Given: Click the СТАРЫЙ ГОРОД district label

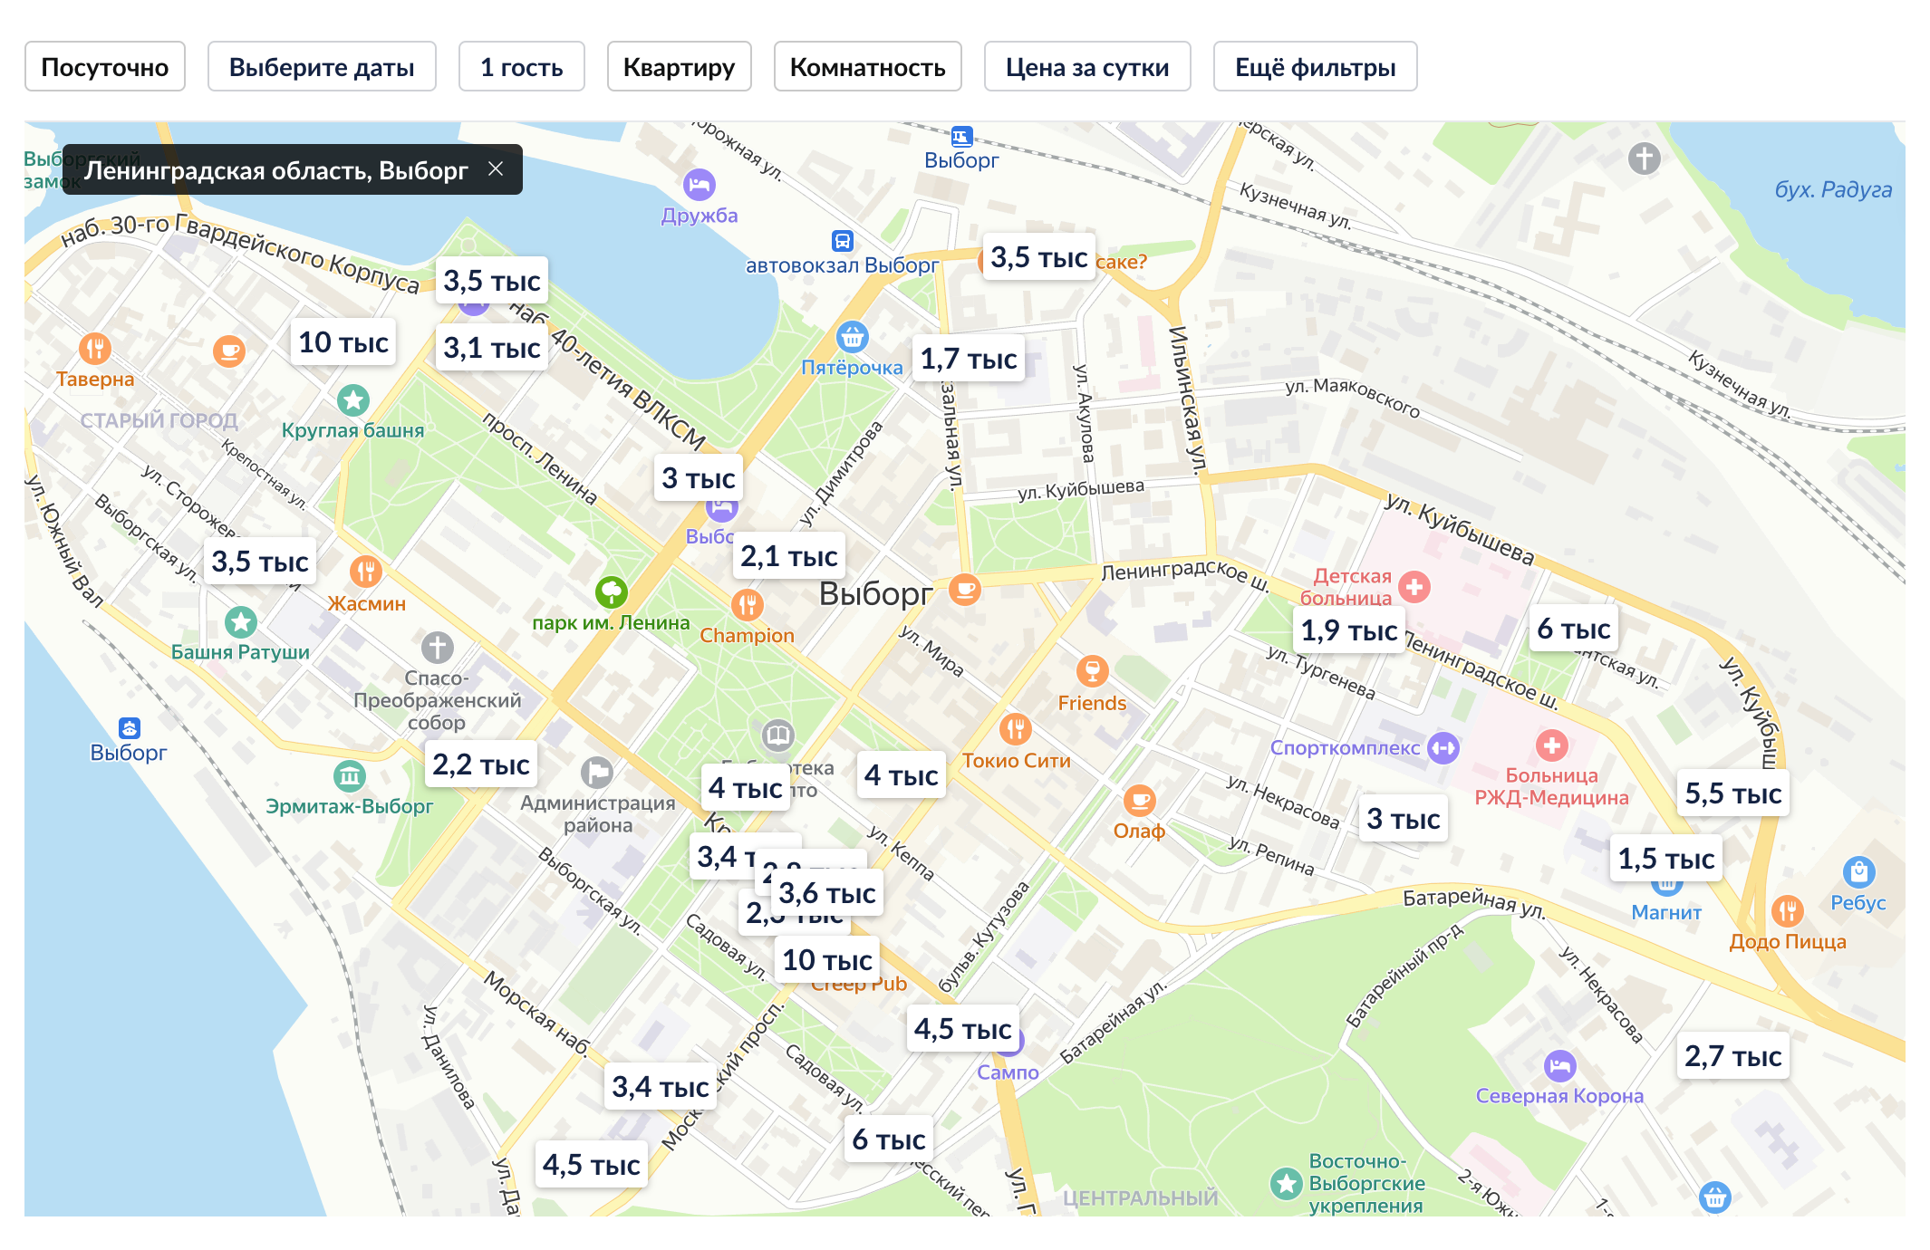Looking at the screenshot, I should (159, 420).
